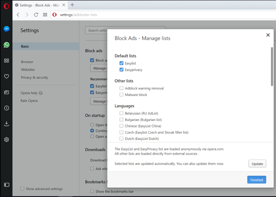Open the Opera main menu logo
Image resolution: width=276 pixels, height=197 pixels.
[x=6, y=6]
